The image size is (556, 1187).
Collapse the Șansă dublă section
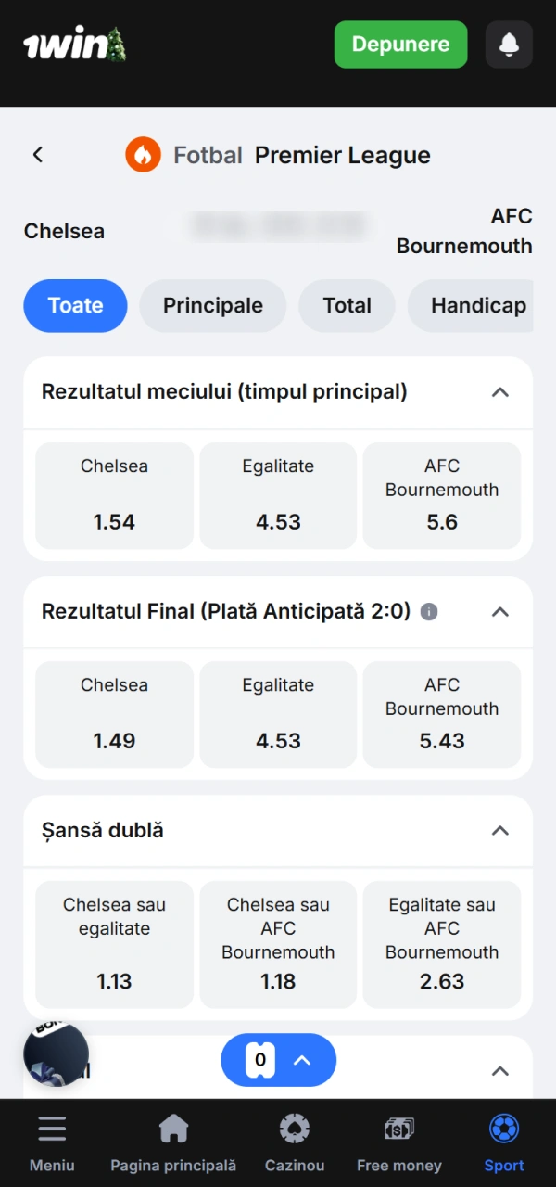pyautogui.click(x=500, y=831)
